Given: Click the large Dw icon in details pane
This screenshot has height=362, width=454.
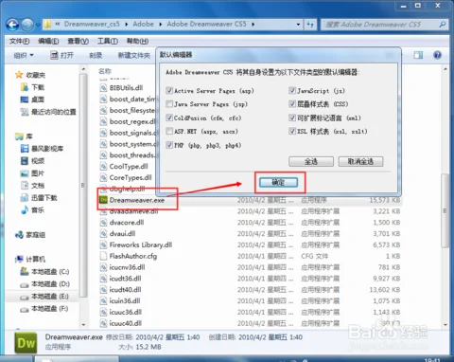Looking at the screenshot, I should [26, 342].
